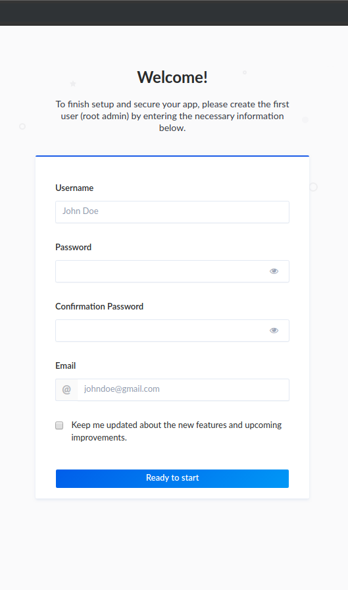Click the hollow circle right of the form card
This screenshot has height=590, width=348.
313,187
